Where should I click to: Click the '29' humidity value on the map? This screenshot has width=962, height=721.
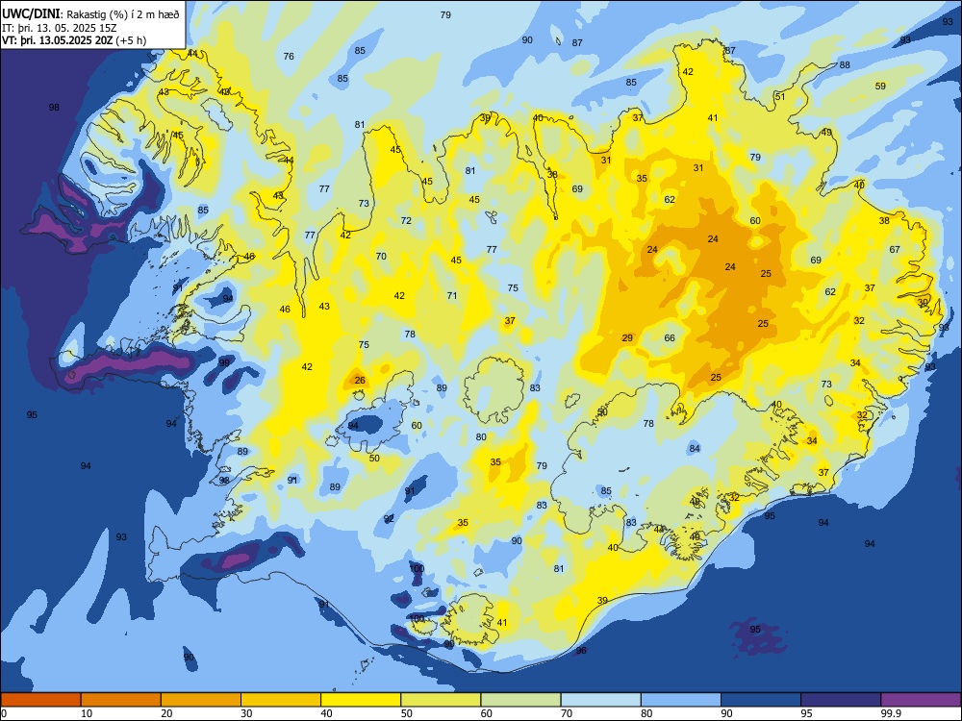pyautogui.click(x=627, y=337)
